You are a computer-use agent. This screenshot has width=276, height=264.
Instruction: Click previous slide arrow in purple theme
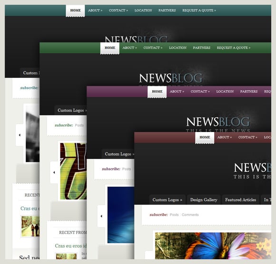[x=101, y=216]
